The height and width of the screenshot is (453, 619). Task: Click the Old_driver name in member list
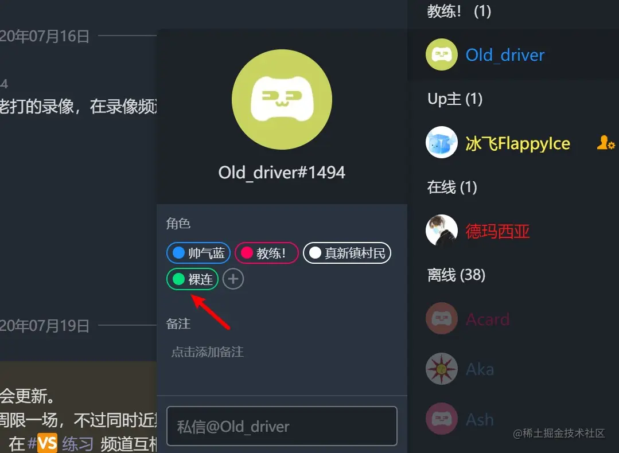[505, 55]
